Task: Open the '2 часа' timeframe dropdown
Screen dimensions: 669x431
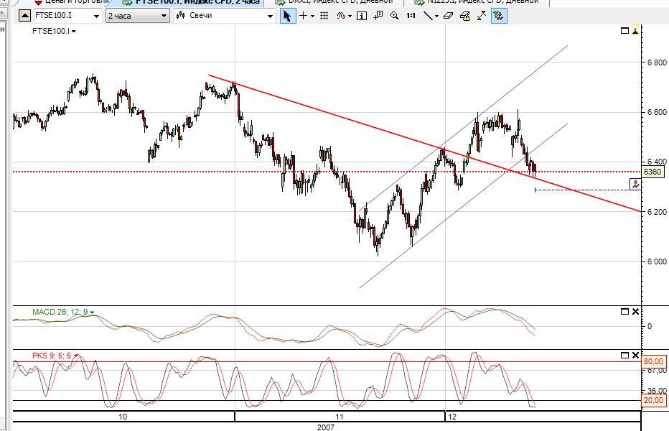Action: pos(137,16)
